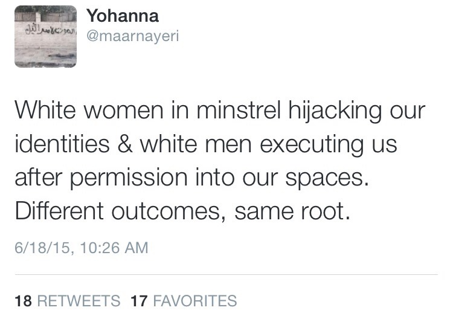Screen dimensions: 453x319
Task: Click the sentence 'Different outcomes, same root.'
Action: pyautogui.click(x=182, y=211)
